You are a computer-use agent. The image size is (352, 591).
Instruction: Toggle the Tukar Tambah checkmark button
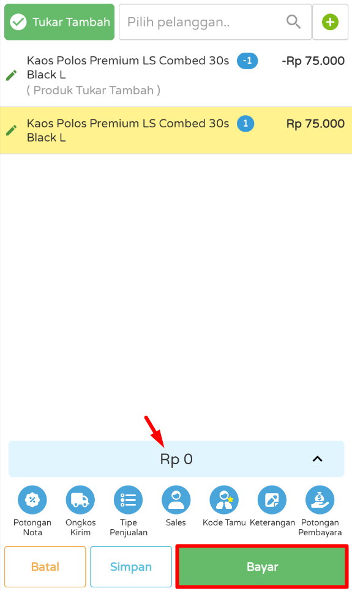(x=59, y=22)
